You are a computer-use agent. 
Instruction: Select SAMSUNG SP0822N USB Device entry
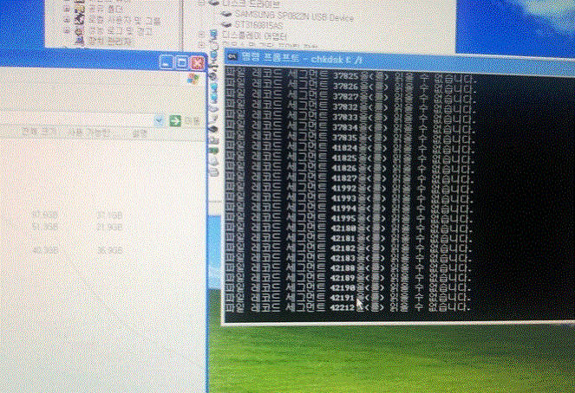pos(294,16)
